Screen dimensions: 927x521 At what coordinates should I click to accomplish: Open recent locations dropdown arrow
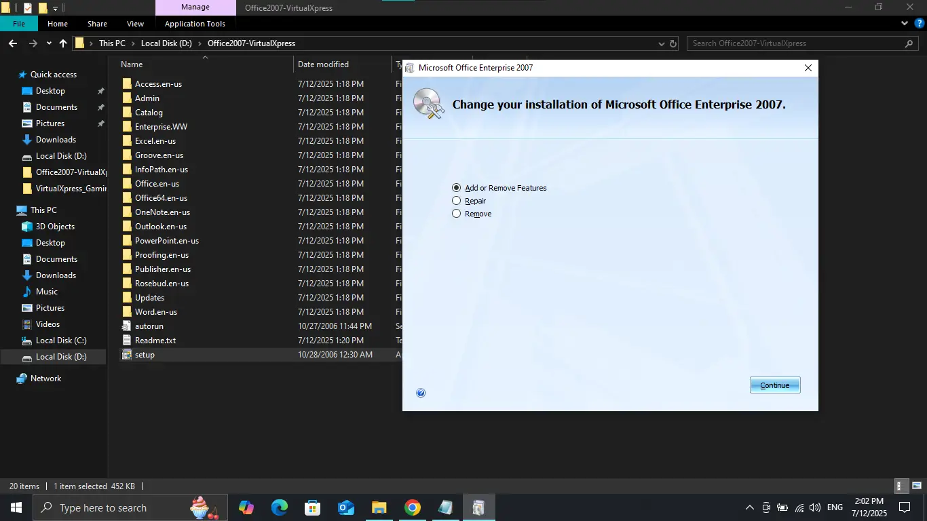(x=49, y=43)
